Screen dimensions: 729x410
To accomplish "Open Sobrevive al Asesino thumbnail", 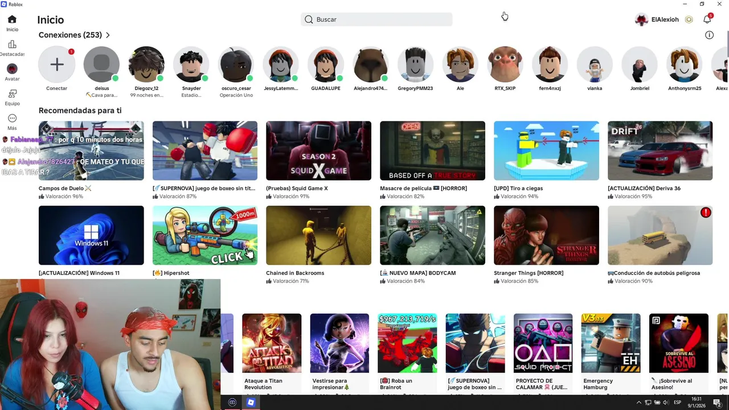I will pos(679,343).
